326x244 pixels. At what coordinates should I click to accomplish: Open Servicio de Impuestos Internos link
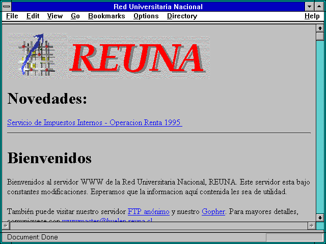click(95, 123)
